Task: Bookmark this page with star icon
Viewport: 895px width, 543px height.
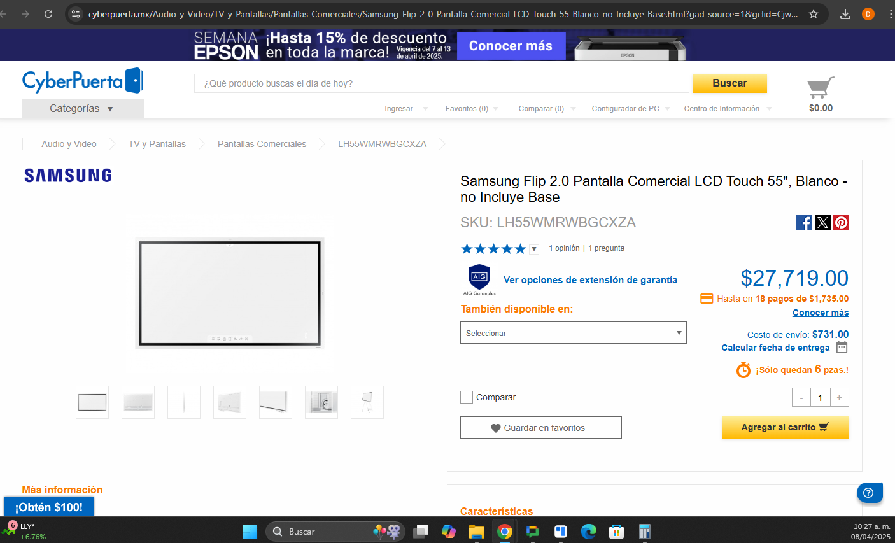Action: 814,14
